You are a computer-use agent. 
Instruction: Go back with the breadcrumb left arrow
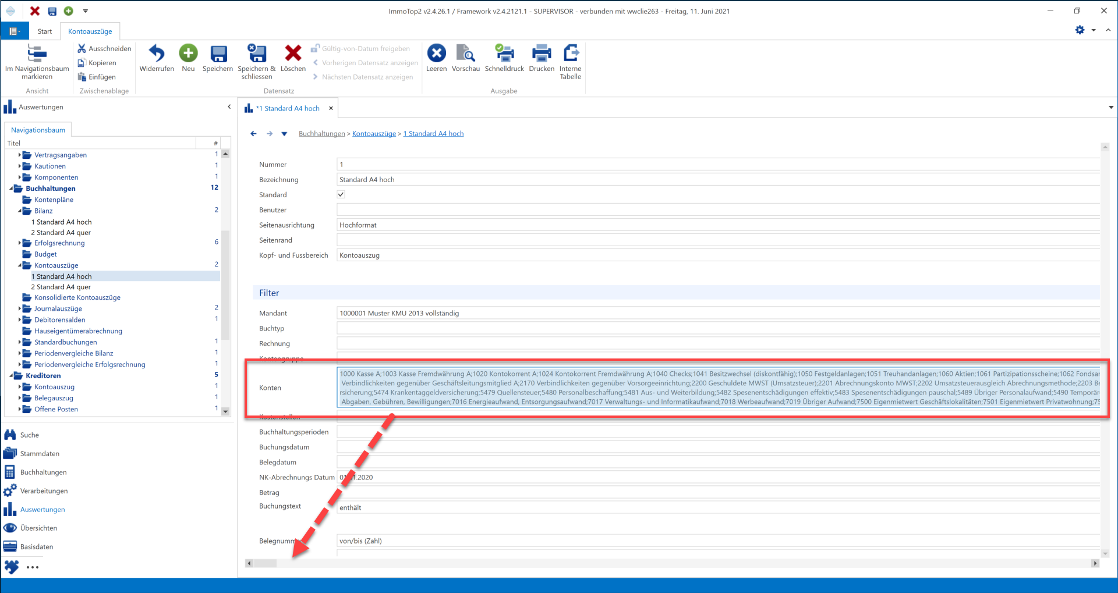point(253,134)
